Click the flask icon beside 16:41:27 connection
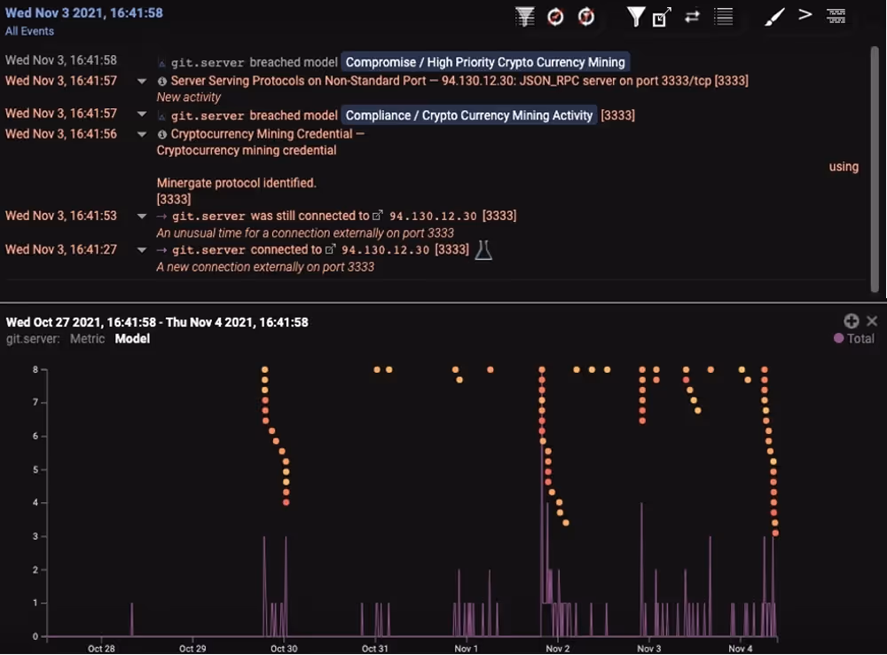This screenshot has width=887, height=655. click(x=483, y=249)
